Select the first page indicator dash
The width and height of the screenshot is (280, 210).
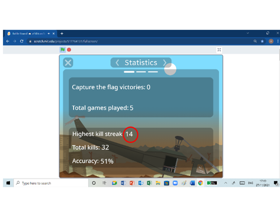click(x=129, y=72)
